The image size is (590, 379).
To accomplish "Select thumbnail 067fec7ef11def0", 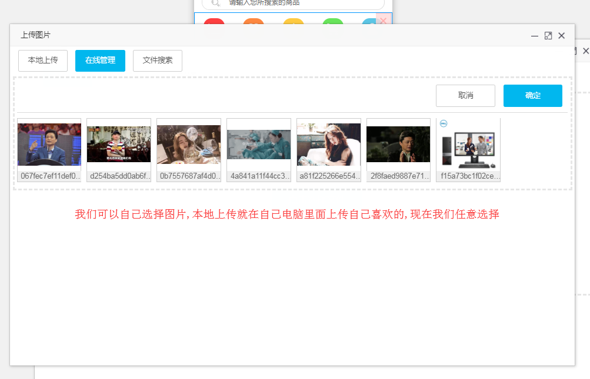I will pyautogui.click(x=49, y=145).
